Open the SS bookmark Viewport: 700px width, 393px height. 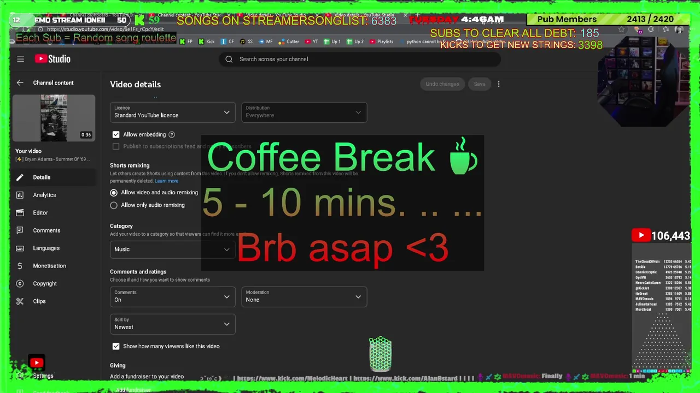click(x=246, y=41)
